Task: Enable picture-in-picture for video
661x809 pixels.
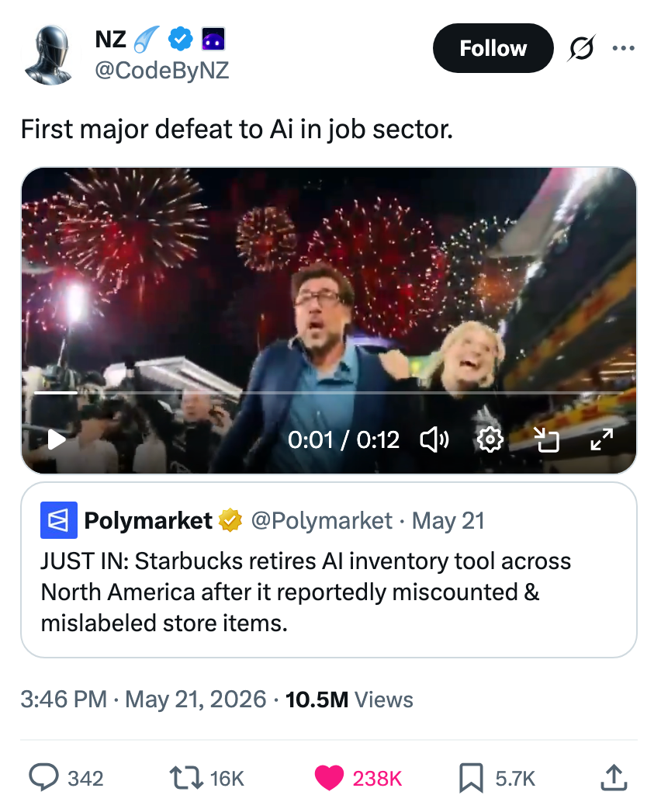Action: [x=546, y=440]
